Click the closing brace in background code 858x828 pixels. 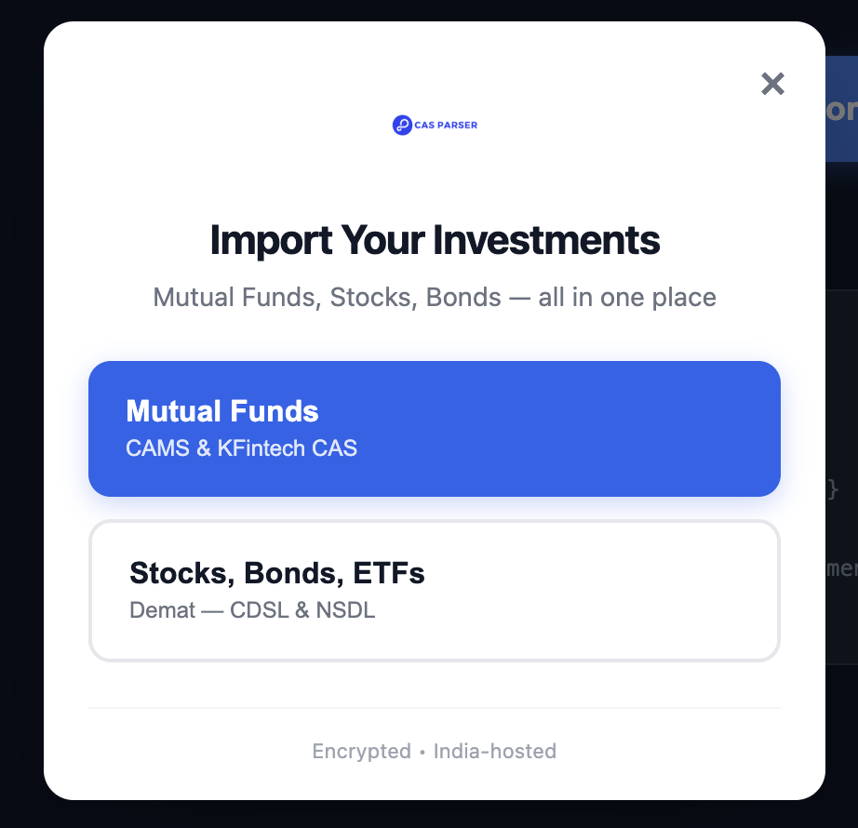pos(834,487)
